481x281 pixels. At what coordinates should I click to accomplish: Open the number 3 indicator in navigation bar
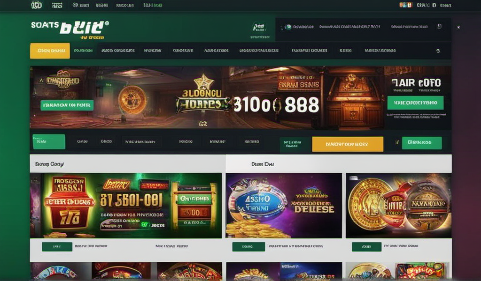438,51
